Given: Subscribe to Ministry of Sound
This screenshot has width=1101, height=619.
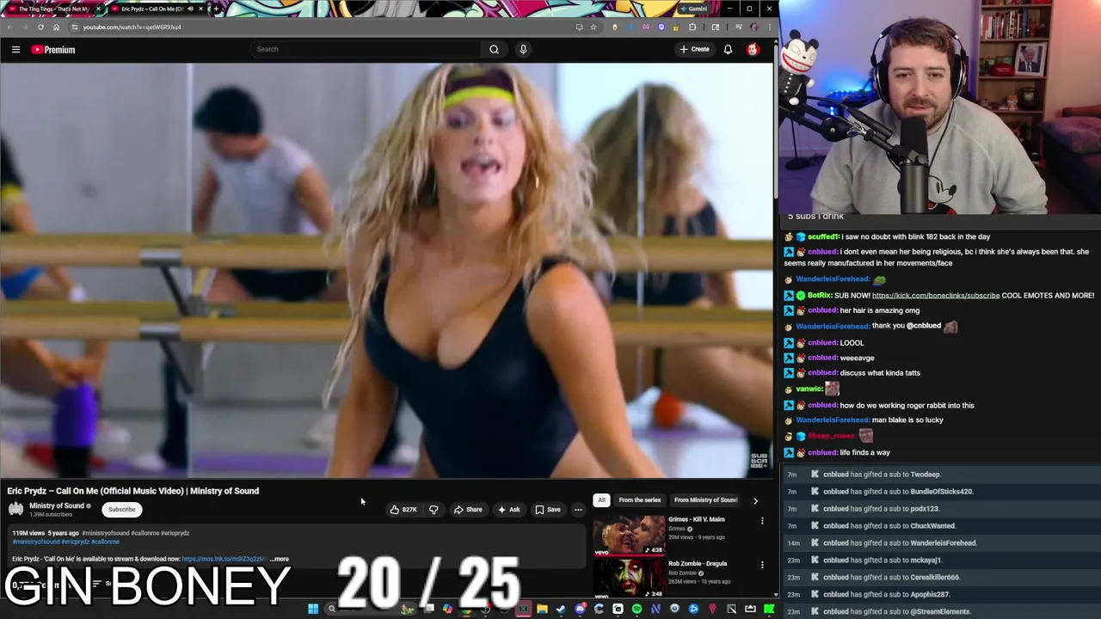Looking at the screenshot, I should (121, 509).
